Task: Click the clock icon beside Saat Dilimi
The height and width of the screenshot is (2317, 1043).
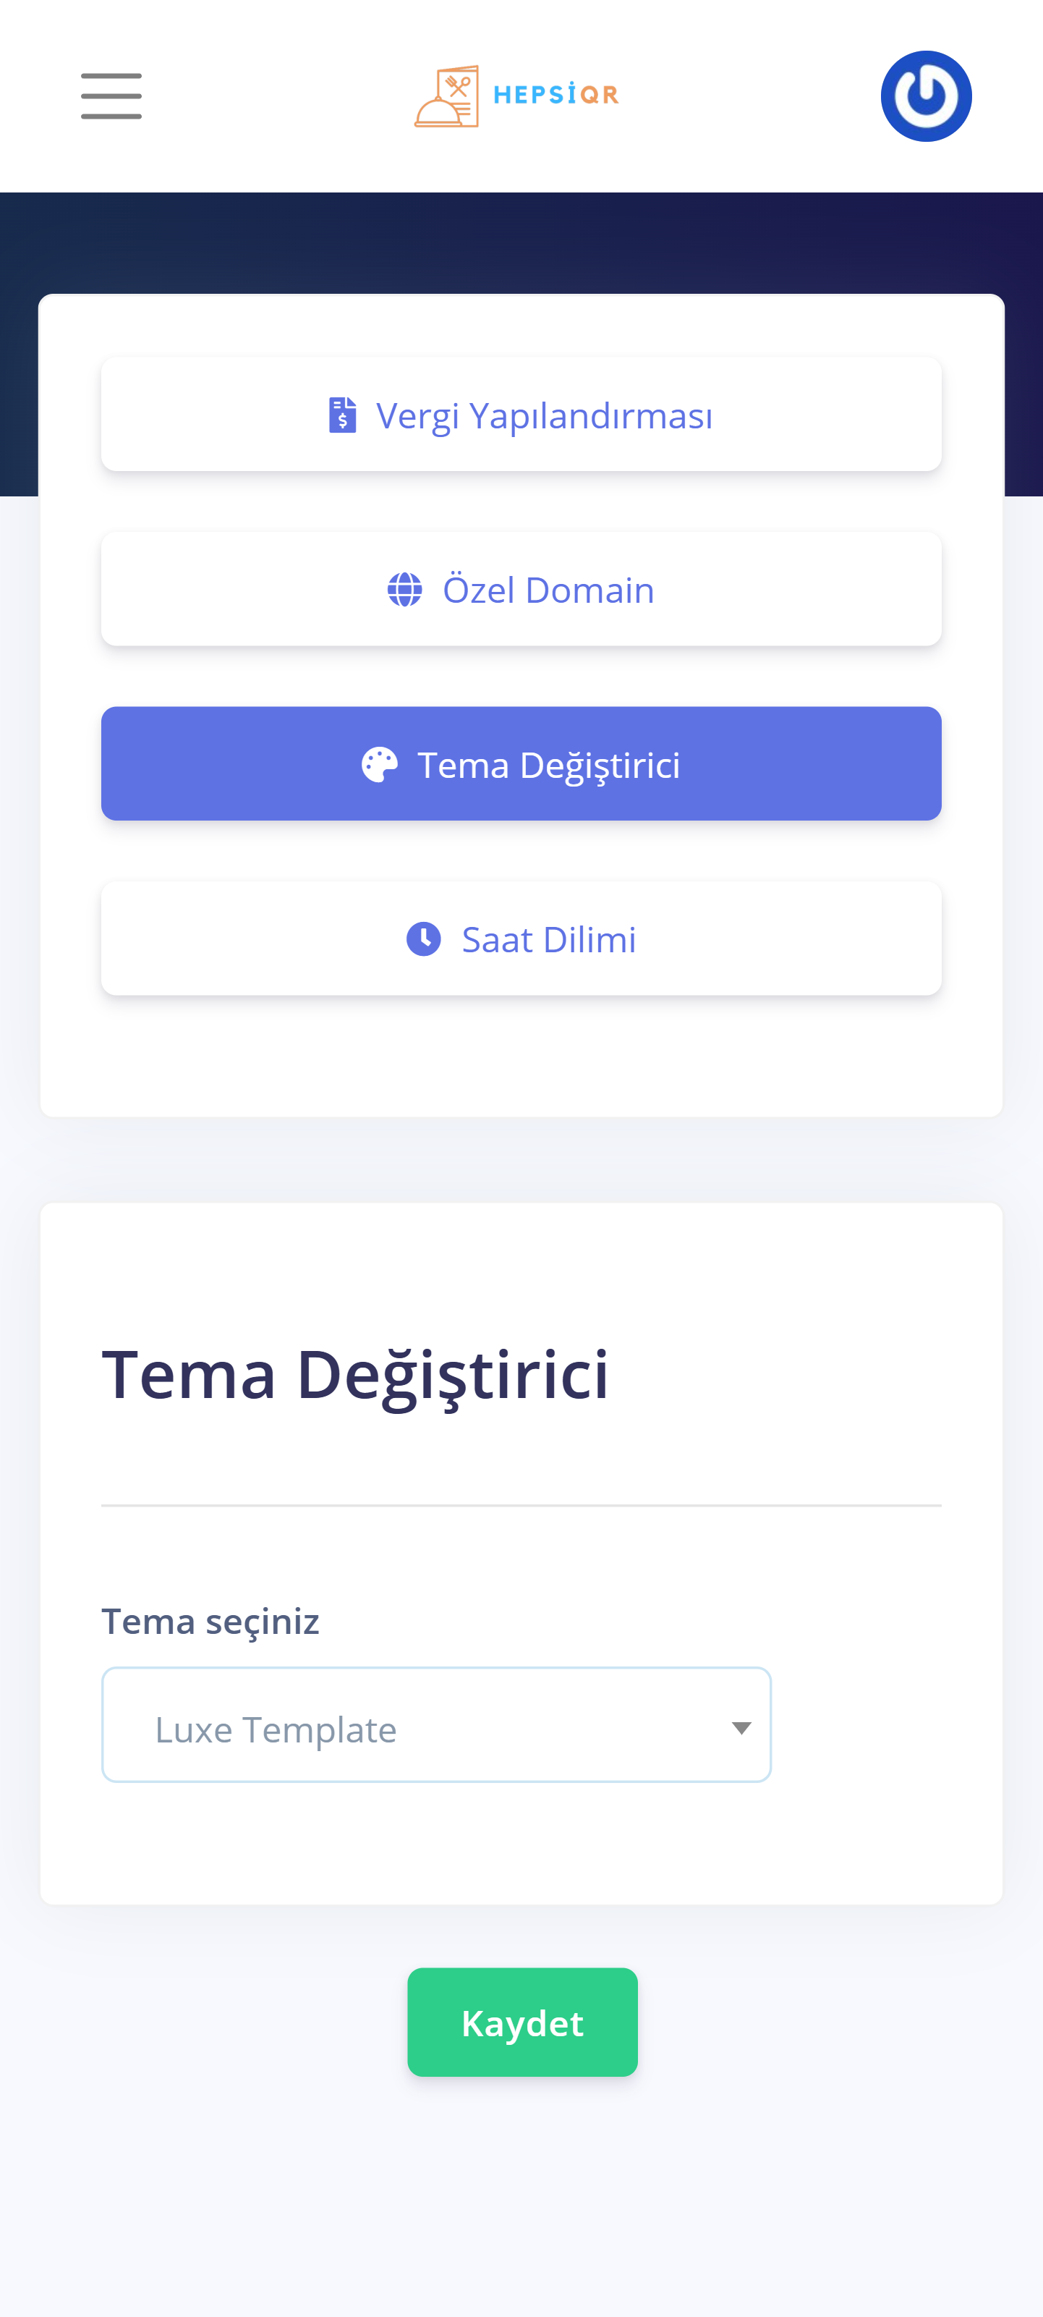Action: (x=424, y=939)
